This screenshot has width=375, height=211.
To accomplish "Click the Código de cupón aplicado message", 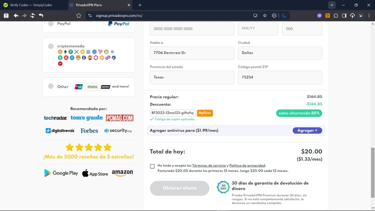I will [172, 119].
